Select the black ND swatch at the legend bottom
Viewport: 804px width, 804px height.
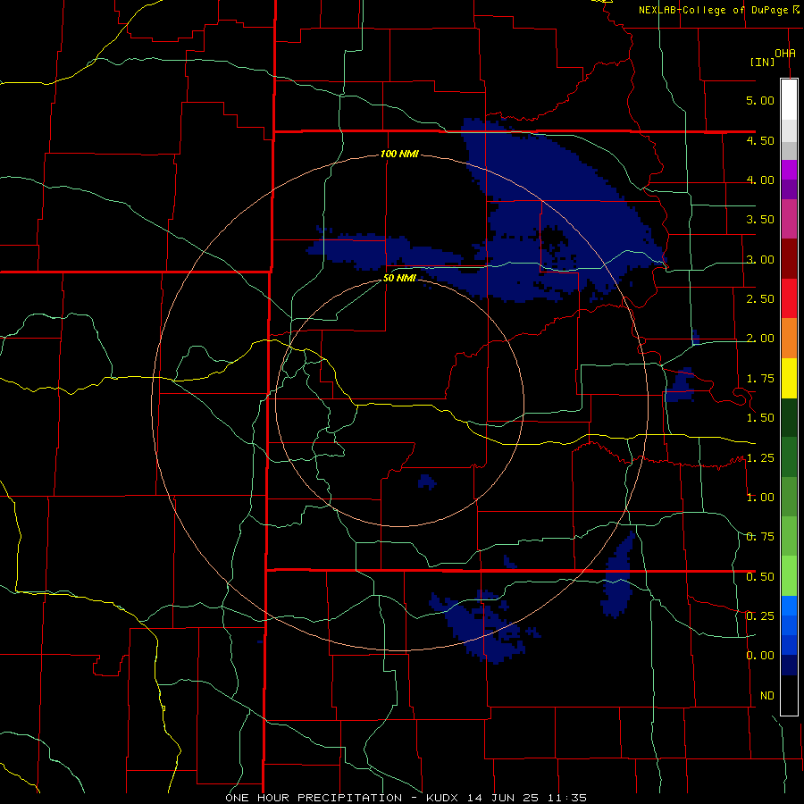click(x=789, y=695)
